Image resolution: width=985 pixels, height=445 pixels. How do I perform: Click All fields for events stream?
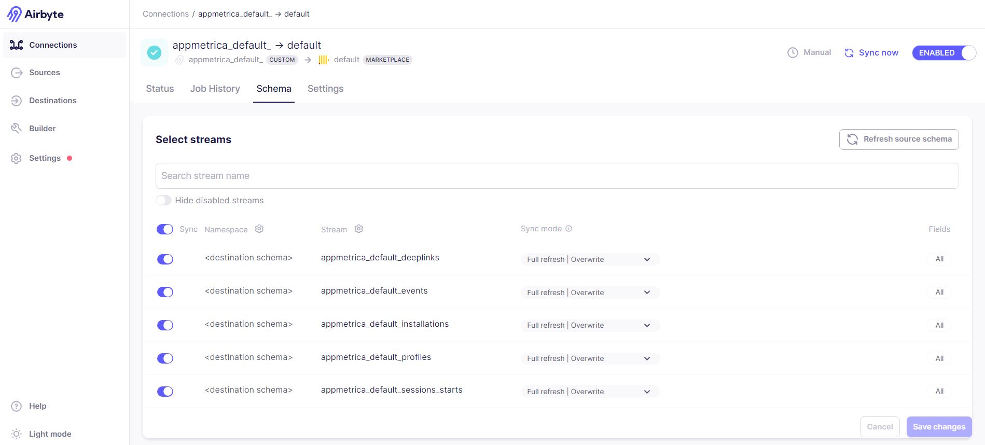click(x=939, y=292)
